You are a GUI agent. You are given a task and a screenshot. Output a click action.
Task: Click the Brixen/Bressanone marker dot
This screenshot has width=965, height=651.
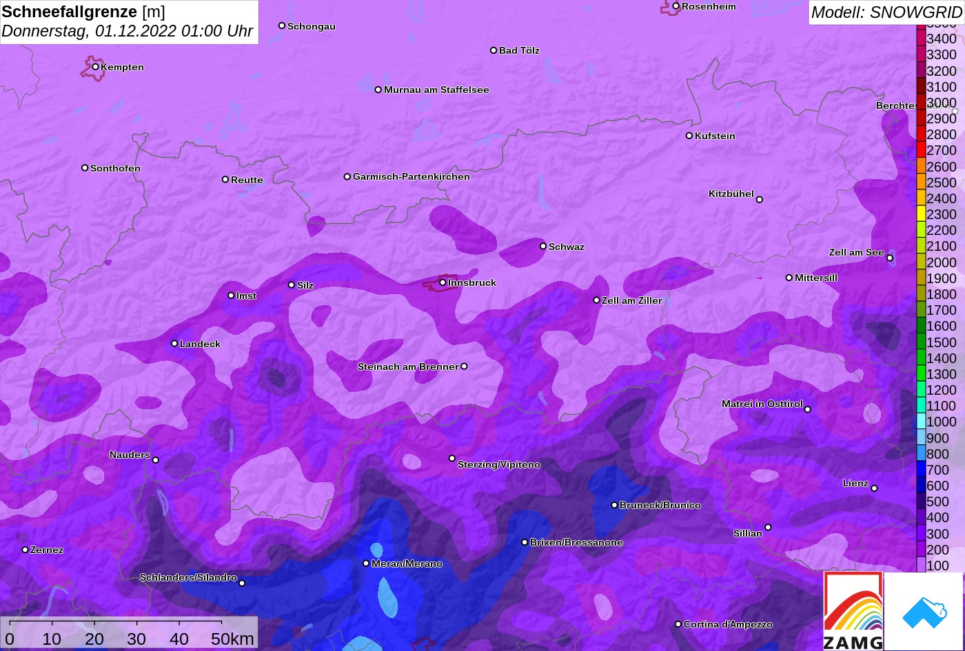pos(525,542)
